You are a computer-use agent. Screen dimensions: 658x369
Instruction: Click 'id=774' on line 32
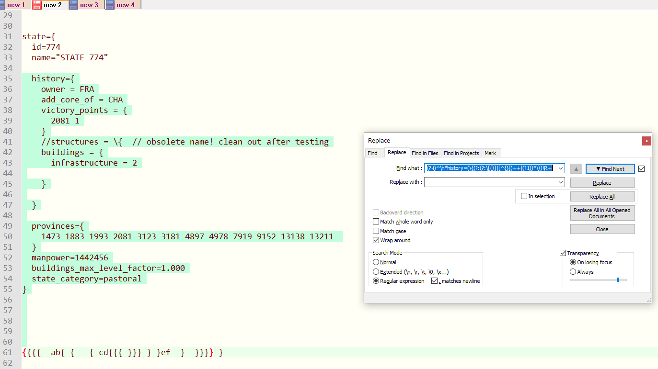[46, 47]
